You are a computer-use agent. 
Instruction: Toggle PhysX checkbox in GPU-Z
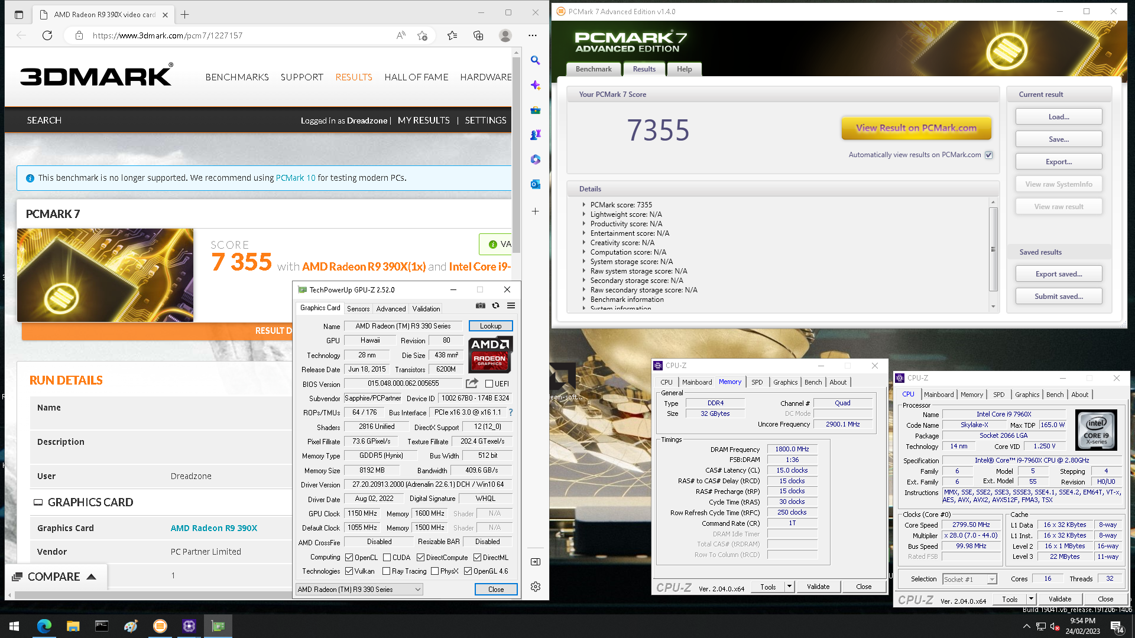pyautogui.click(x=434, y=571)
